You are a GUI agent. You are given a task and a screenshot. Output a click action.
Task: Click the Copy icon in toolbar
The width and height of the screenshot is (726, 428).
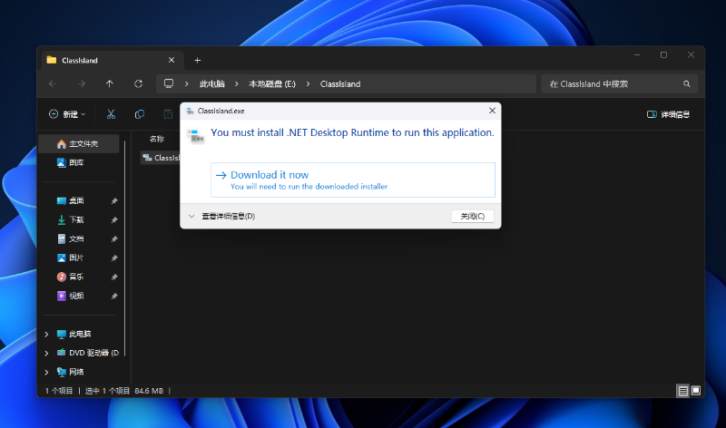pos(139,114)
